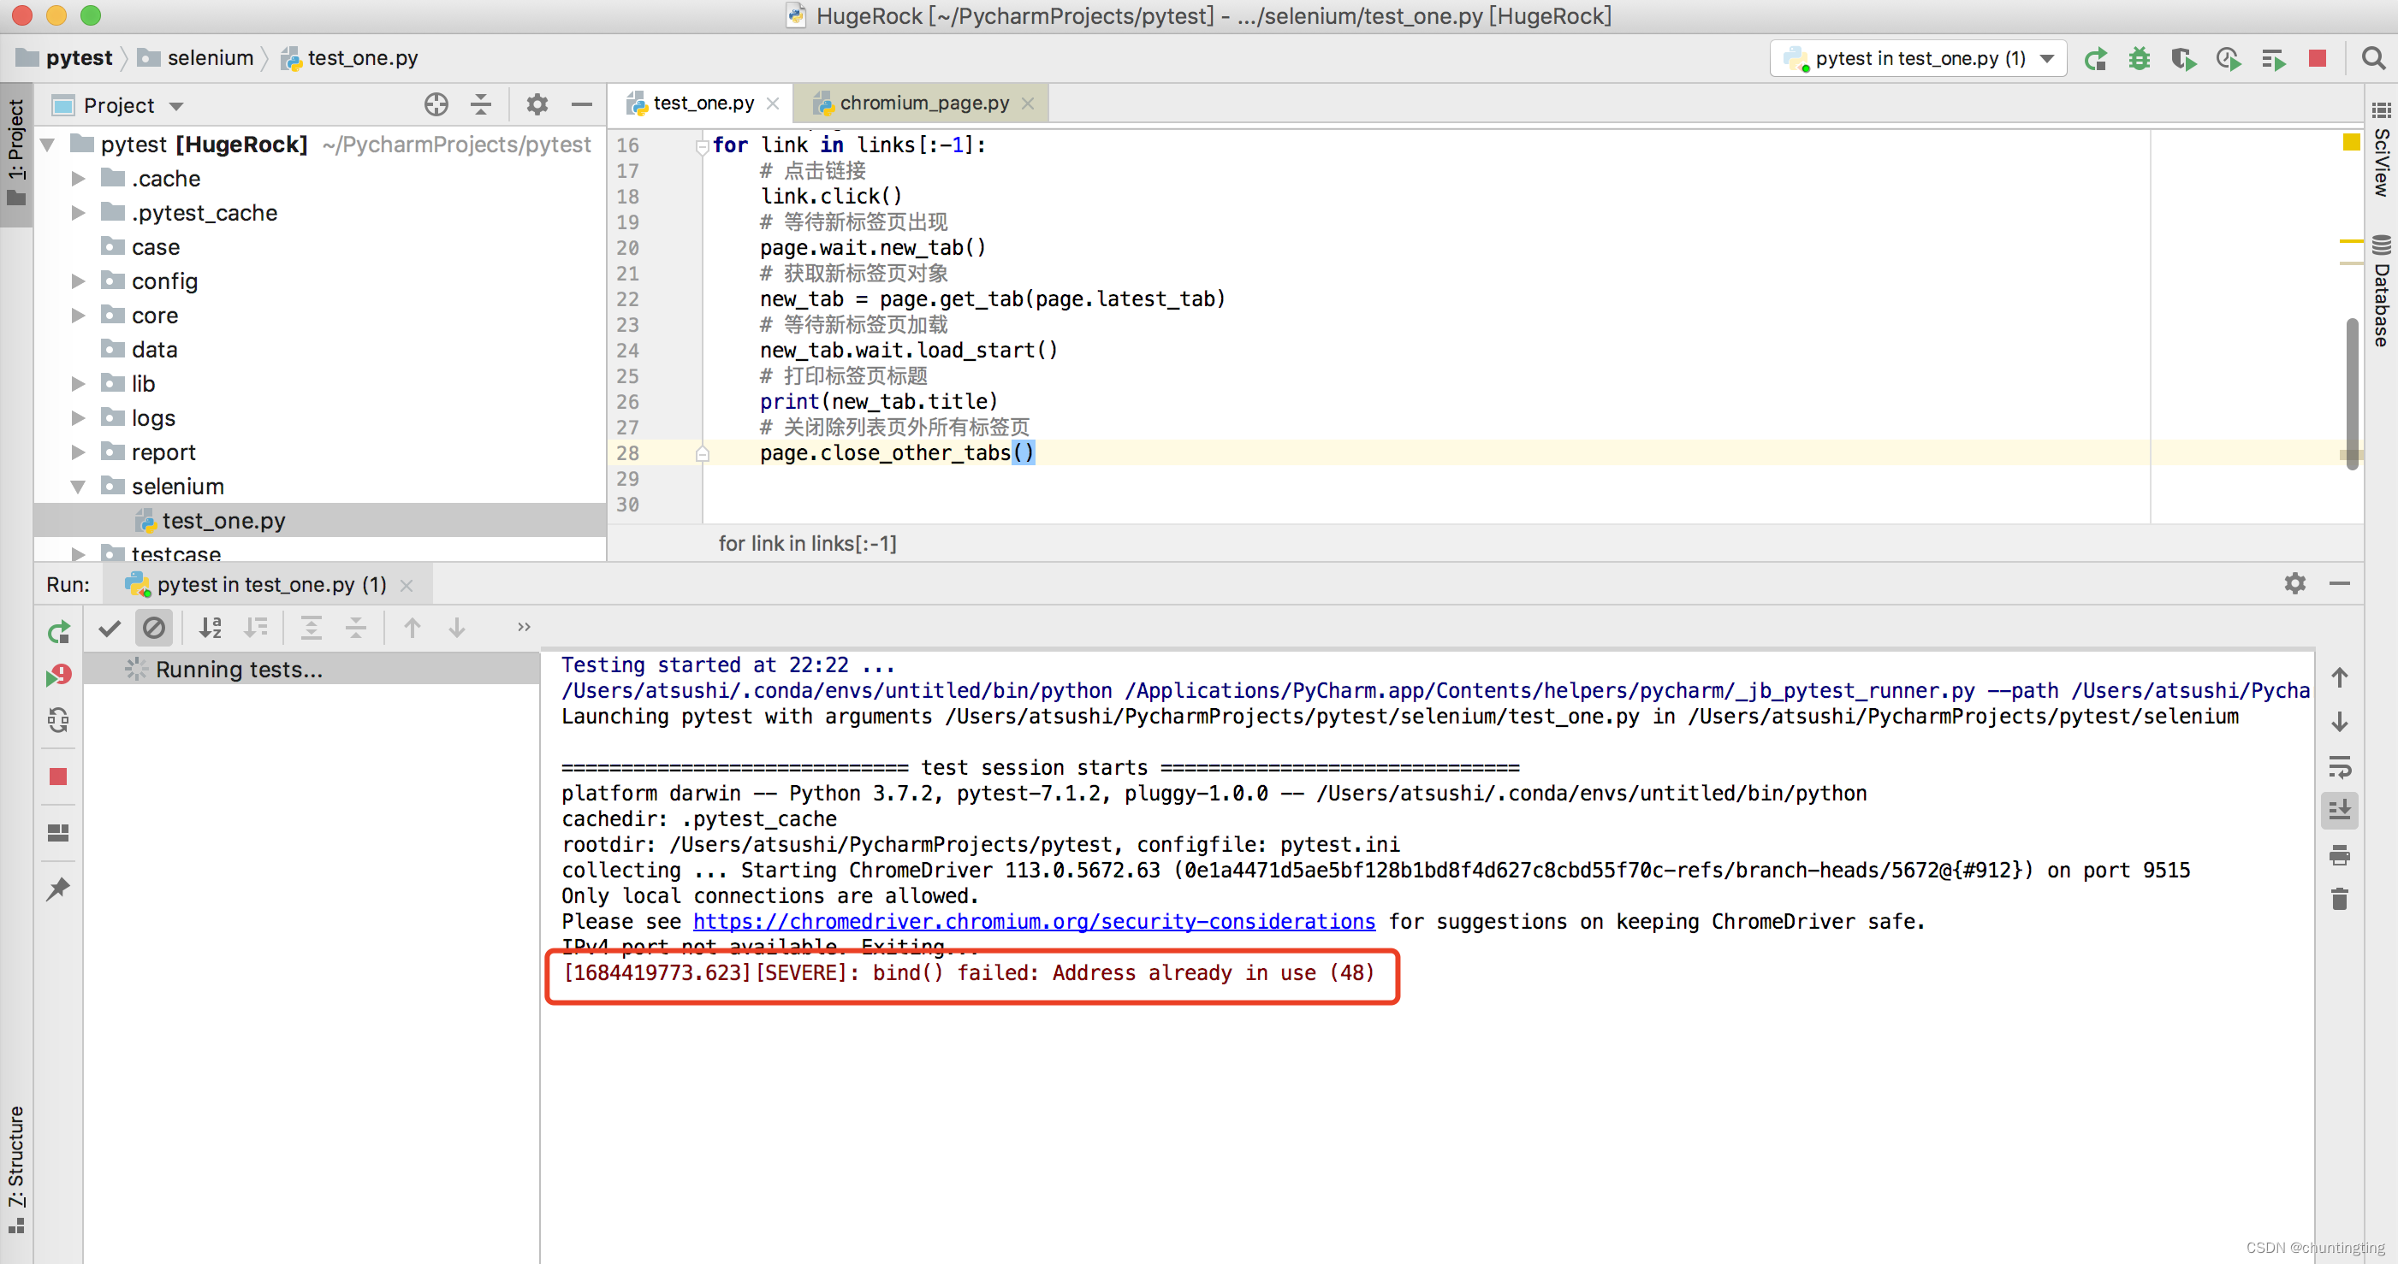Toggle auto-test rerun icon

click(x=59, y=720)
